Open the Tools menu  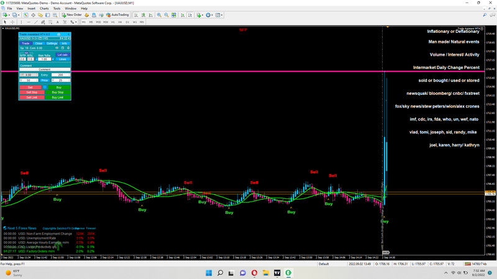(x=57, y=9)
